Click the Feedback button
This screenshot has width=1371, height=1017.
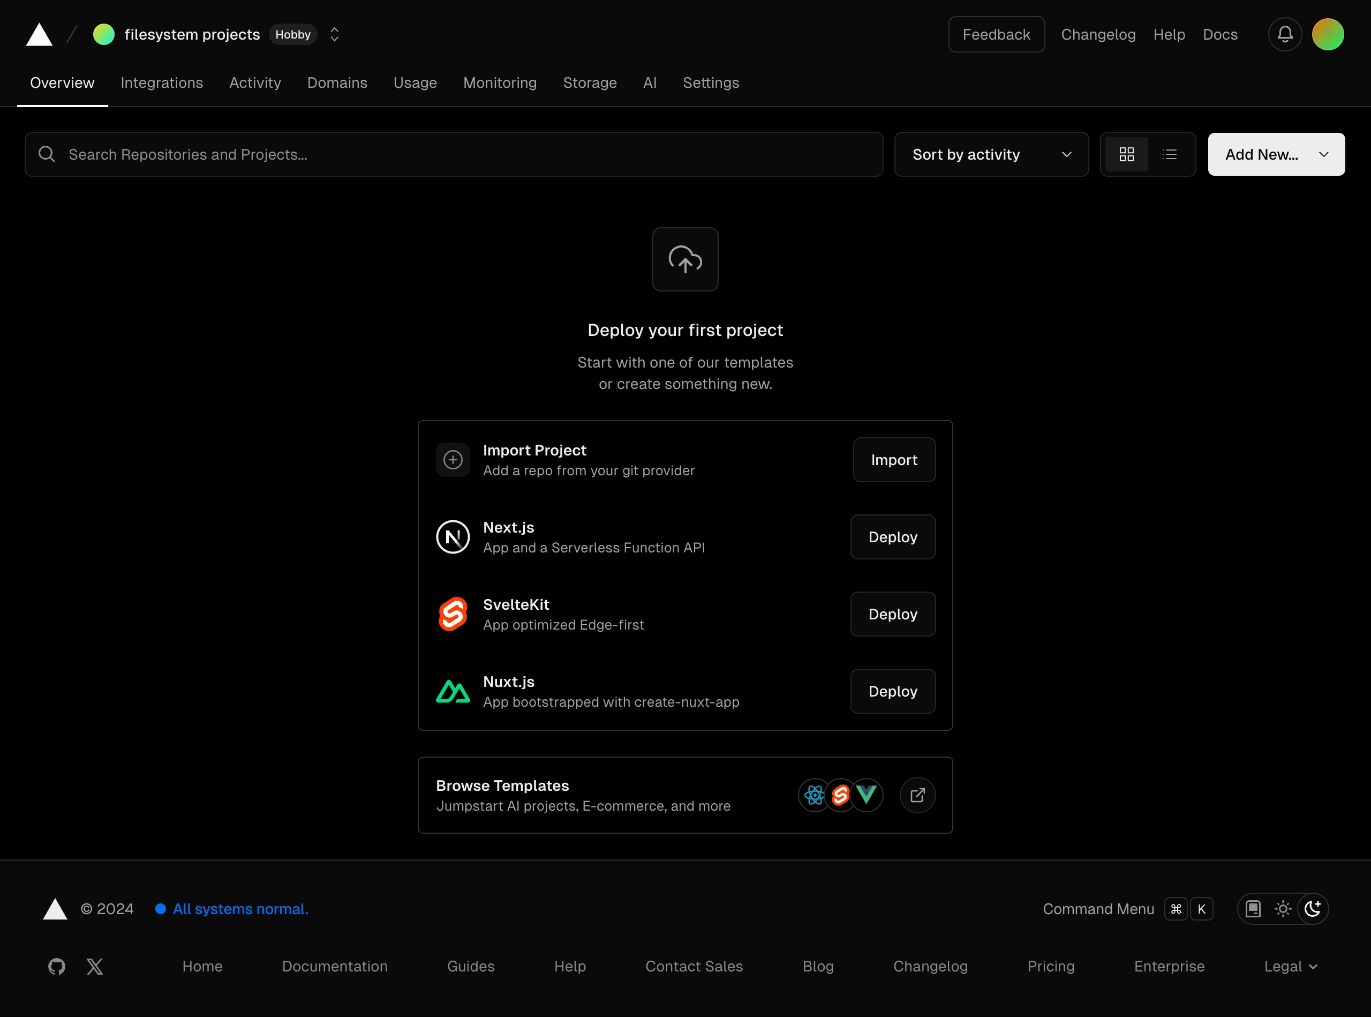click(x=996, y=34)
